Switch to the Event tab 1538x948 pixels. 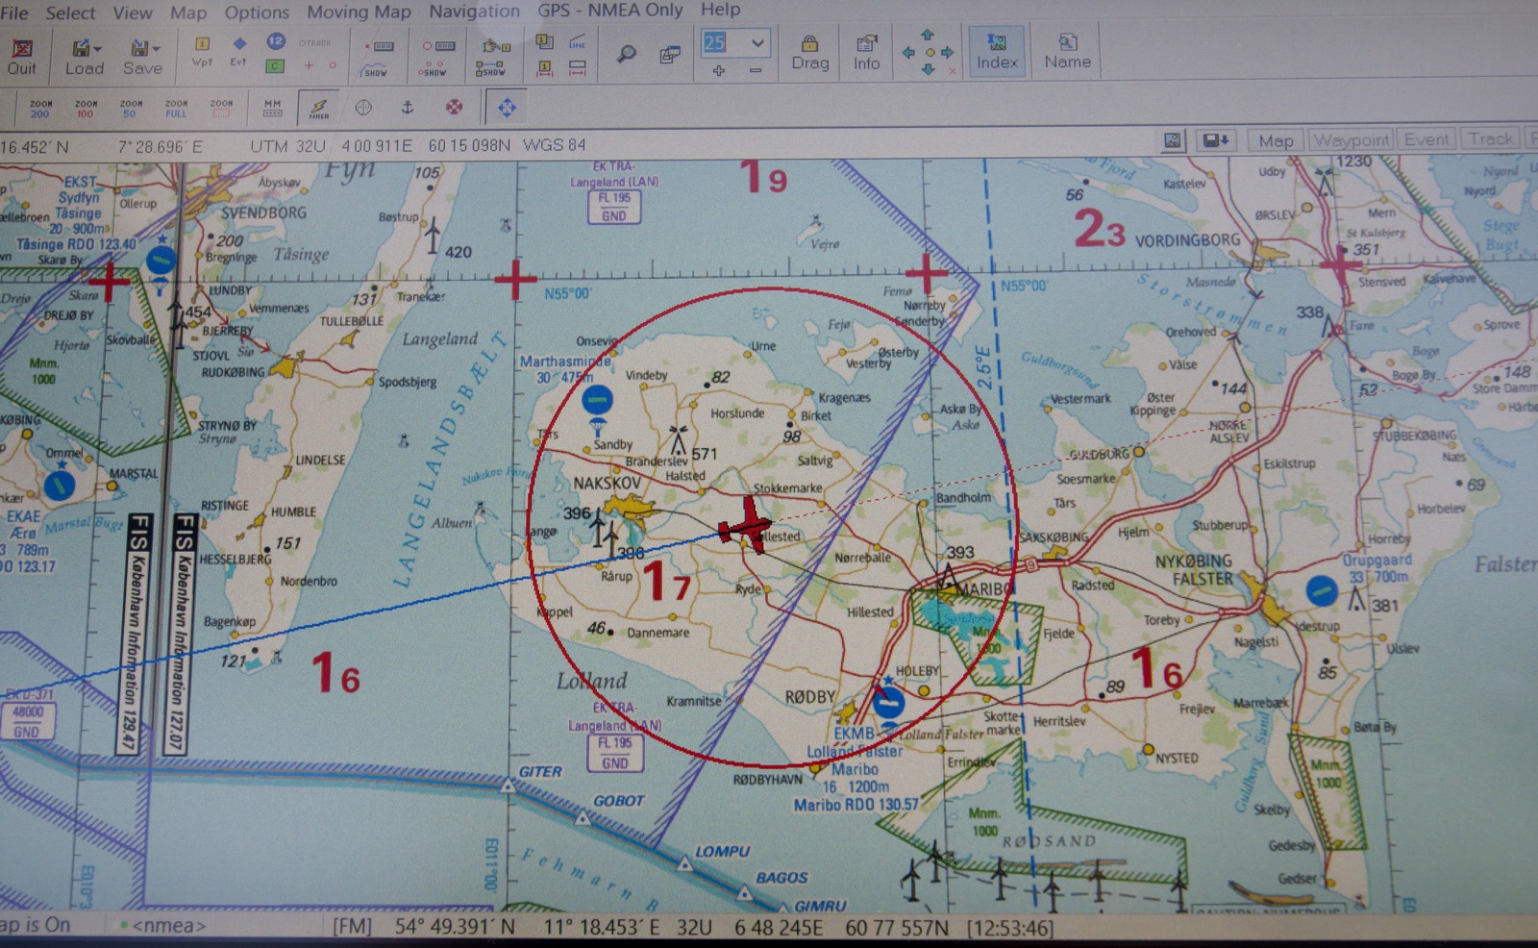coord(1426,139)
